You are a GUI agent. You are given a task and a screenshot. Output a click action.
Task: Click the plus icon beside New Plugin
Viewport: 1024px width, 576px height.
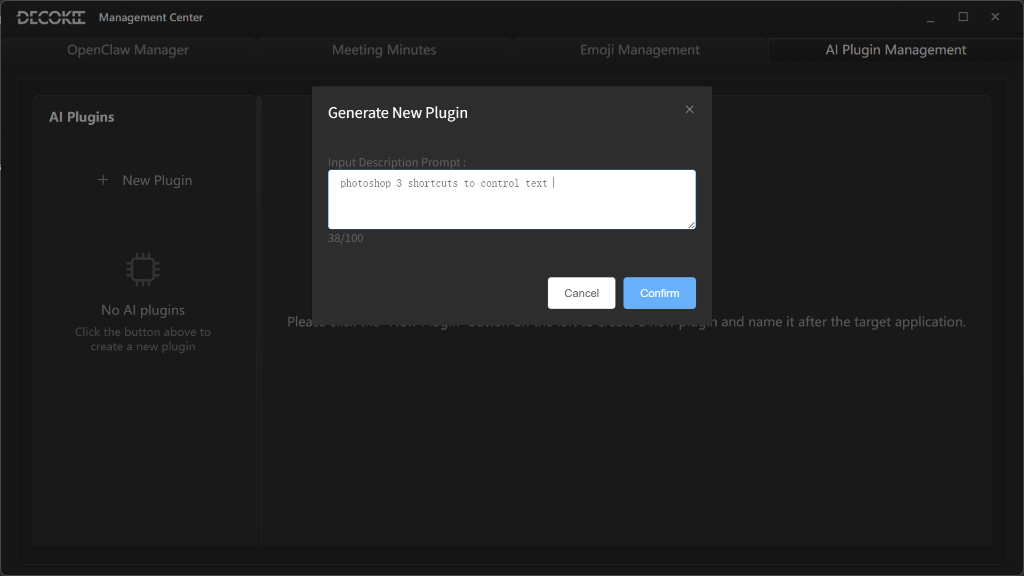pos(103,180)
